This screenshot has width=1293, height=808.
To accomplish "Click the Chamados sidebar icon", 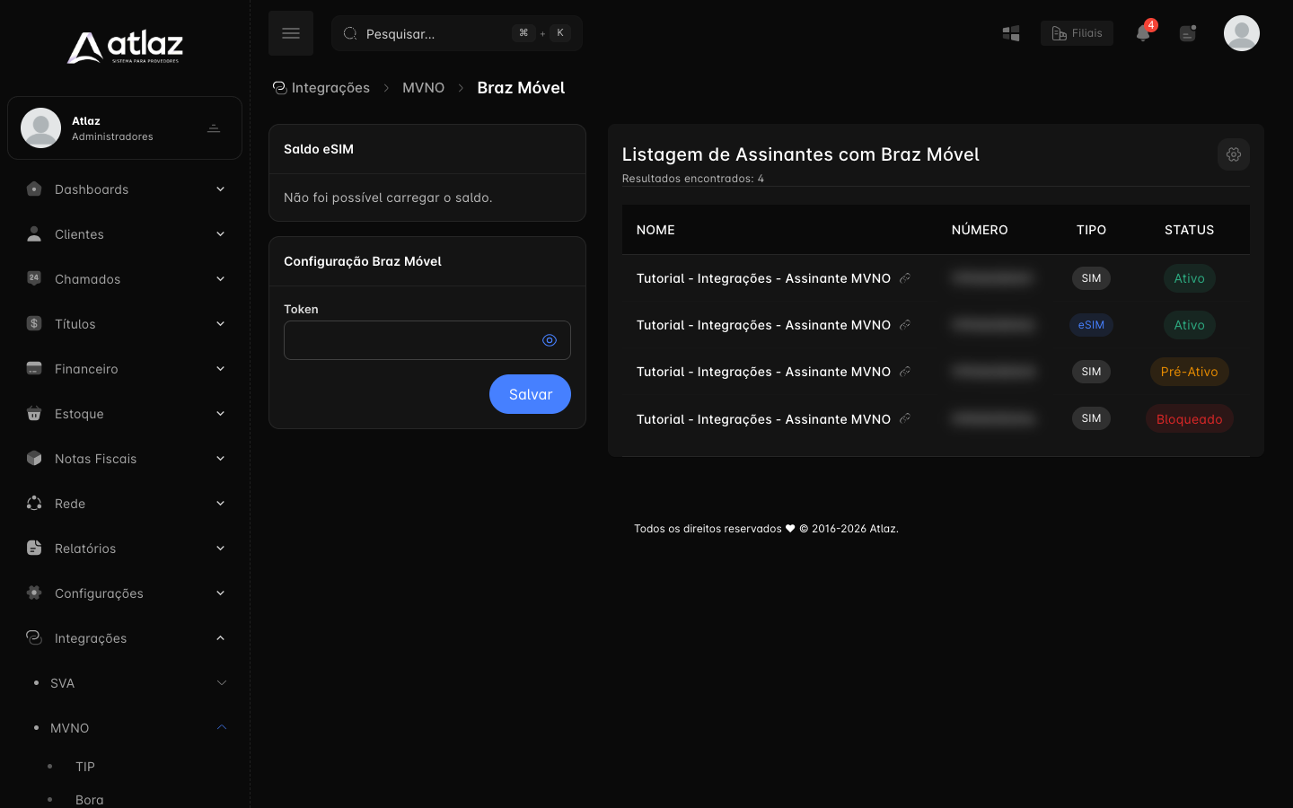I will [34, 278].
